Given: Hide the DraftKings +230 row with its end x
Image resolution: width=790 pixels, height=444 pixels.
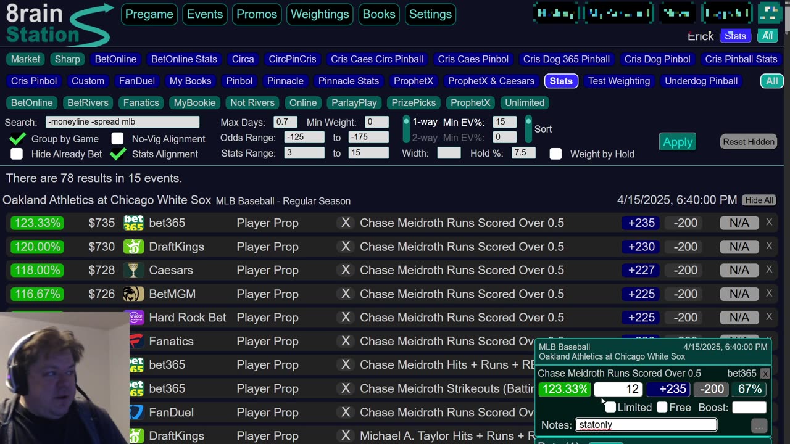Looking at the screenshot, I should point(769,246).
